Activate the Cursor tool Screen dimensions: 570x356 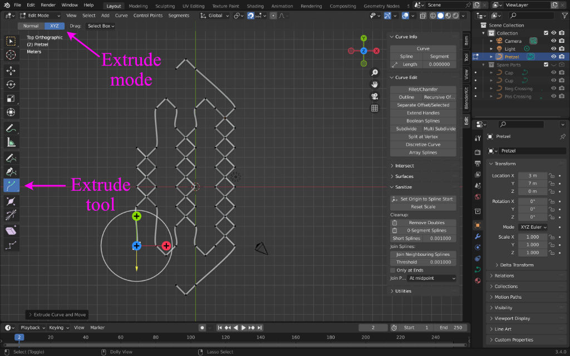(x=11, y=55)
